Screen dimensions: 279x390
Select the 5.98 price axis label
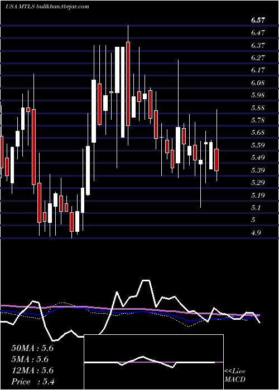pos(258,95)
